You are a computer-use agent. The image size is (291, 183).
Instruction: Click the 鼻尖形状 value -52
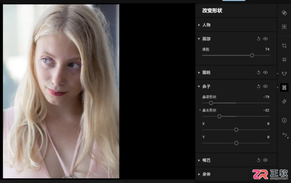[x=266, y=110]
